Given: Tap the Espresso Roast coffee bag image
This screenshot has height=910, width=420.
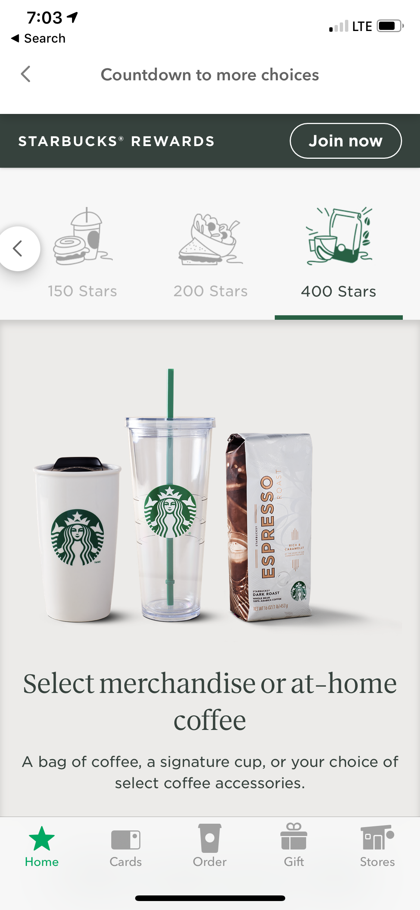Looking at the screenshot, I should click(269, 527).
